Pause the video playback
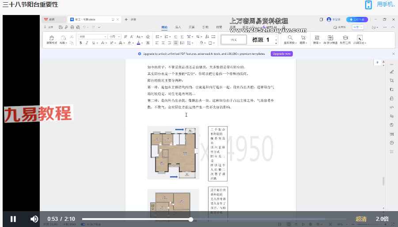398x227 pixels. [x=13, y=219]
